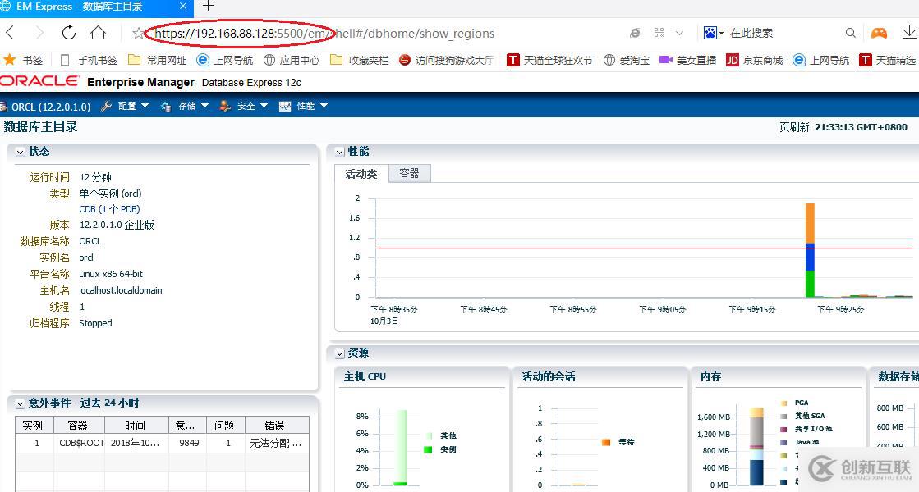Click the 其他 light green legend swatch
The image size is (919, 492).
pyautogui.click(x=429, y=436)
